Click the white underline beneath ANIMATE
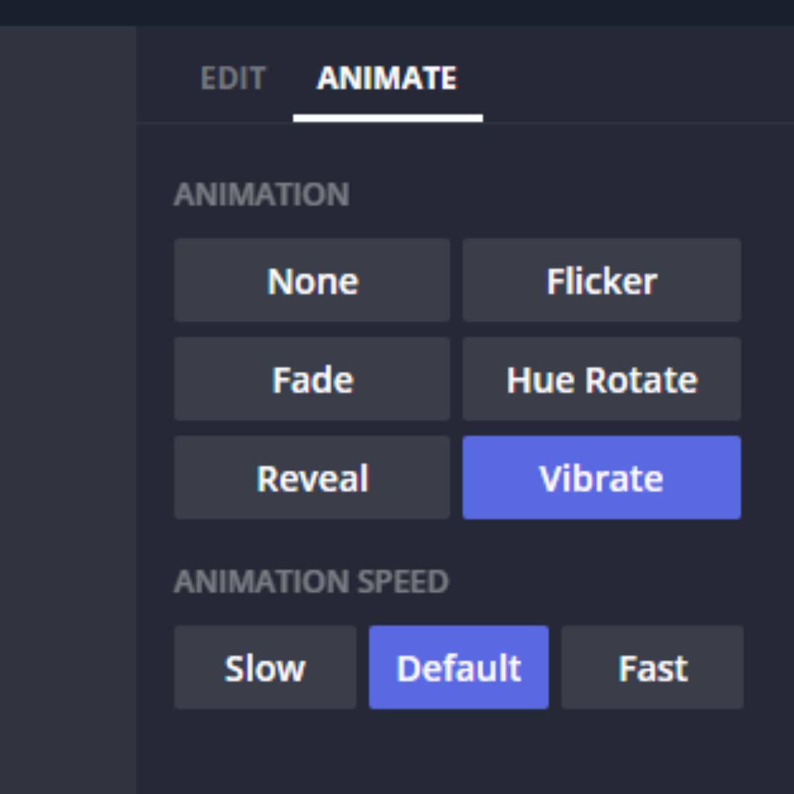This screenshot has height=794, width=794. [388, 118]
